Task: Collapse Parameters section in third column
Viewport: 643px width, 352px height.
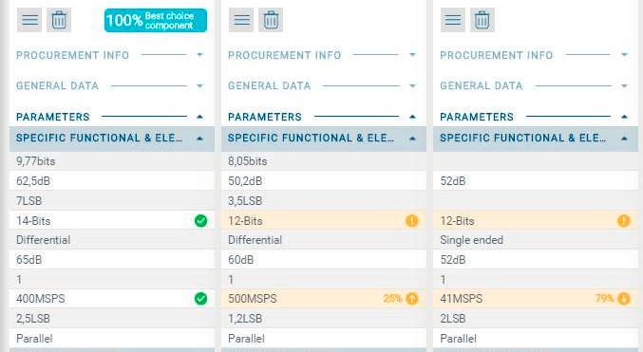Action: coord(624,117)
